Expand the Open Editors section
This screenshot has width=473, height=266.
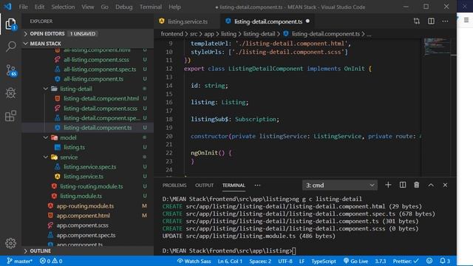pos(87,34)
